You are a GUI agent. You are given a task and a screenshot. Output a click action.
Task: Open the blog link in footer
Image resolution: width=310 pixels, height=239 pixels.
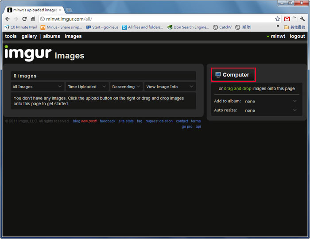click(76, 121)
